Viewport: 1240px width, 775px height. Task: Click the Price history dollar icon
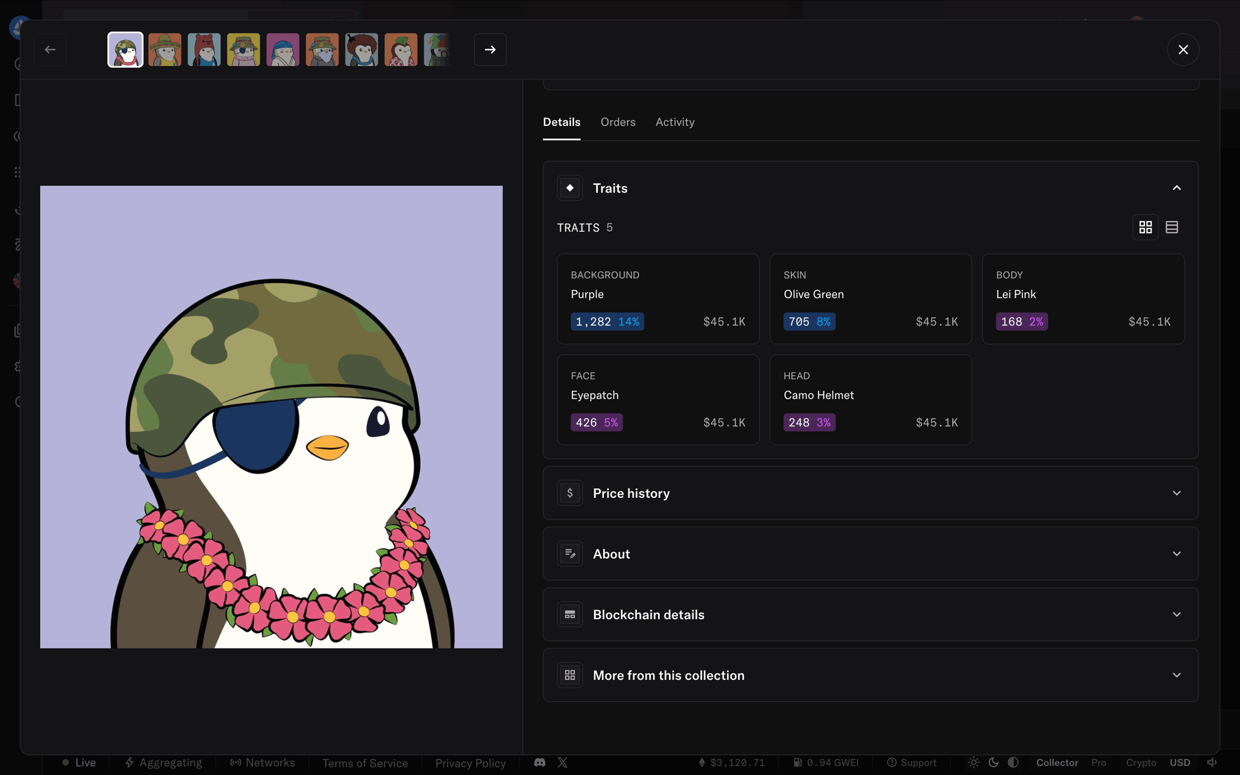click(570, 493)
